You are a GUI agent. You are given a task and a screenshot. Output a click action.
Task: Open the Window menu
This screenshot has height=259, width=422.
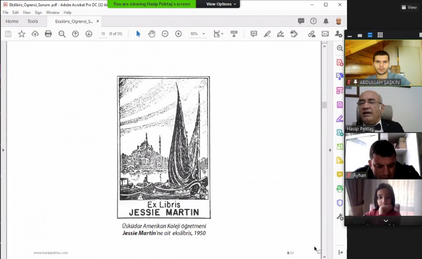tap(53, 12)
